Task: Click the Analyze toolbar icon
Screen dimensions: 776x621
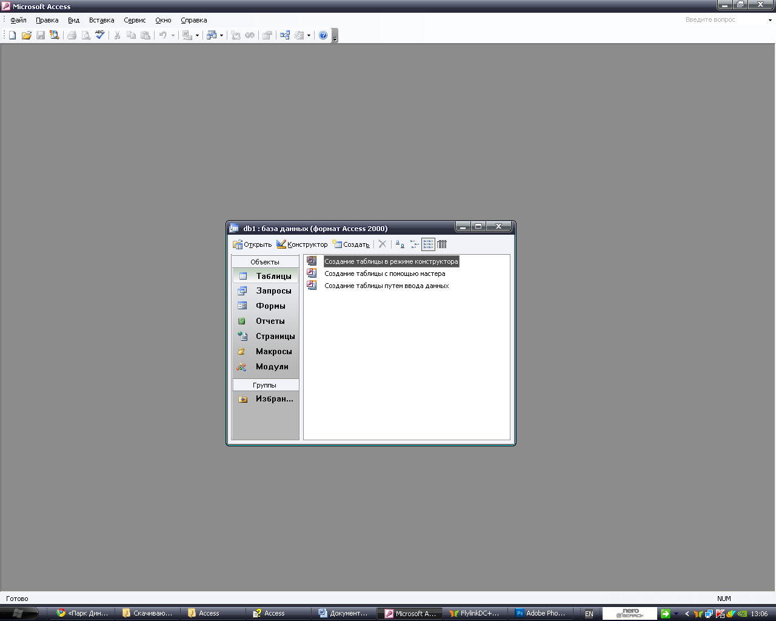Action: click(212, 35)
